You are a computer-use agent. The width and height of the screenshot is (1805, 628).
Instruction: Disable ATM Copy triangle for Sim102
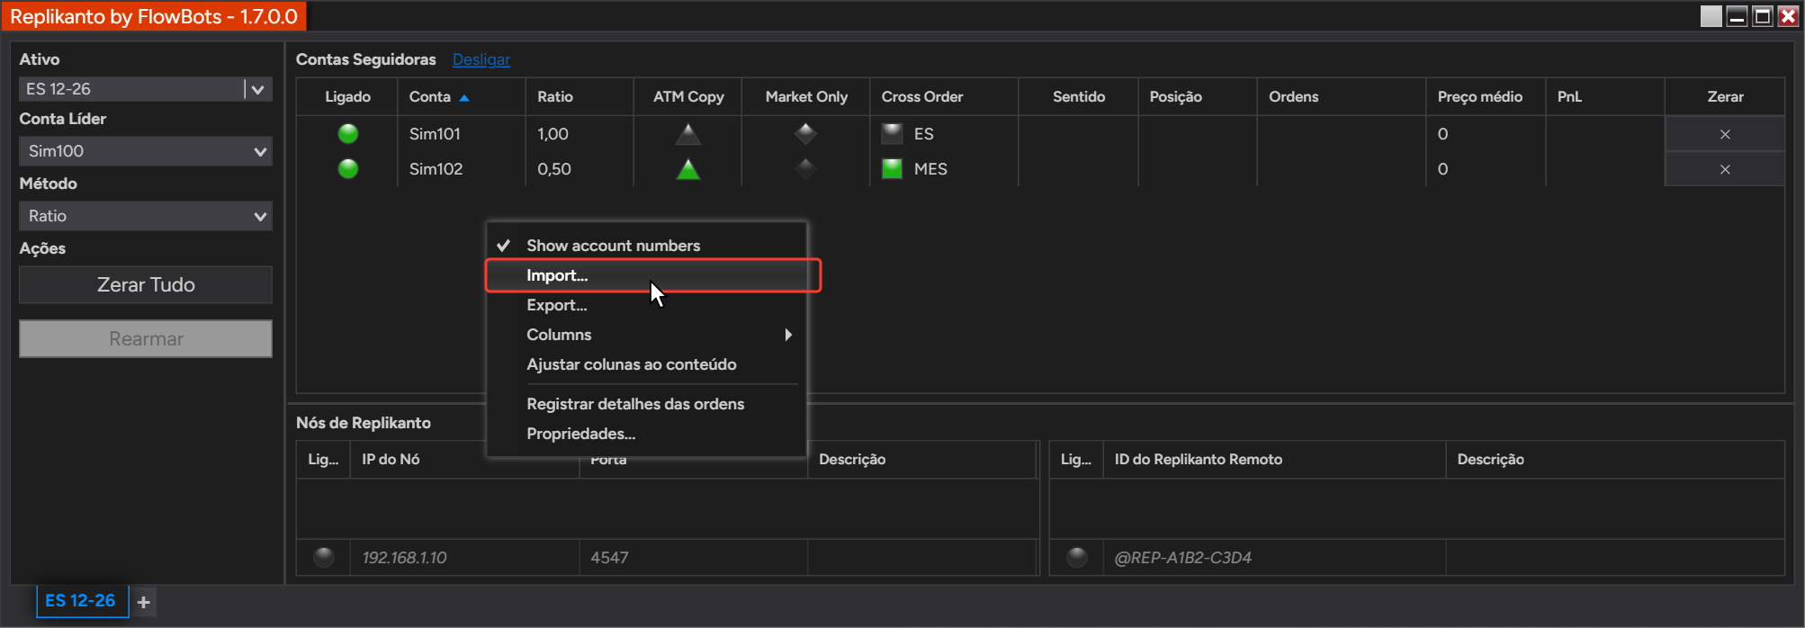[x=688, y=168]
